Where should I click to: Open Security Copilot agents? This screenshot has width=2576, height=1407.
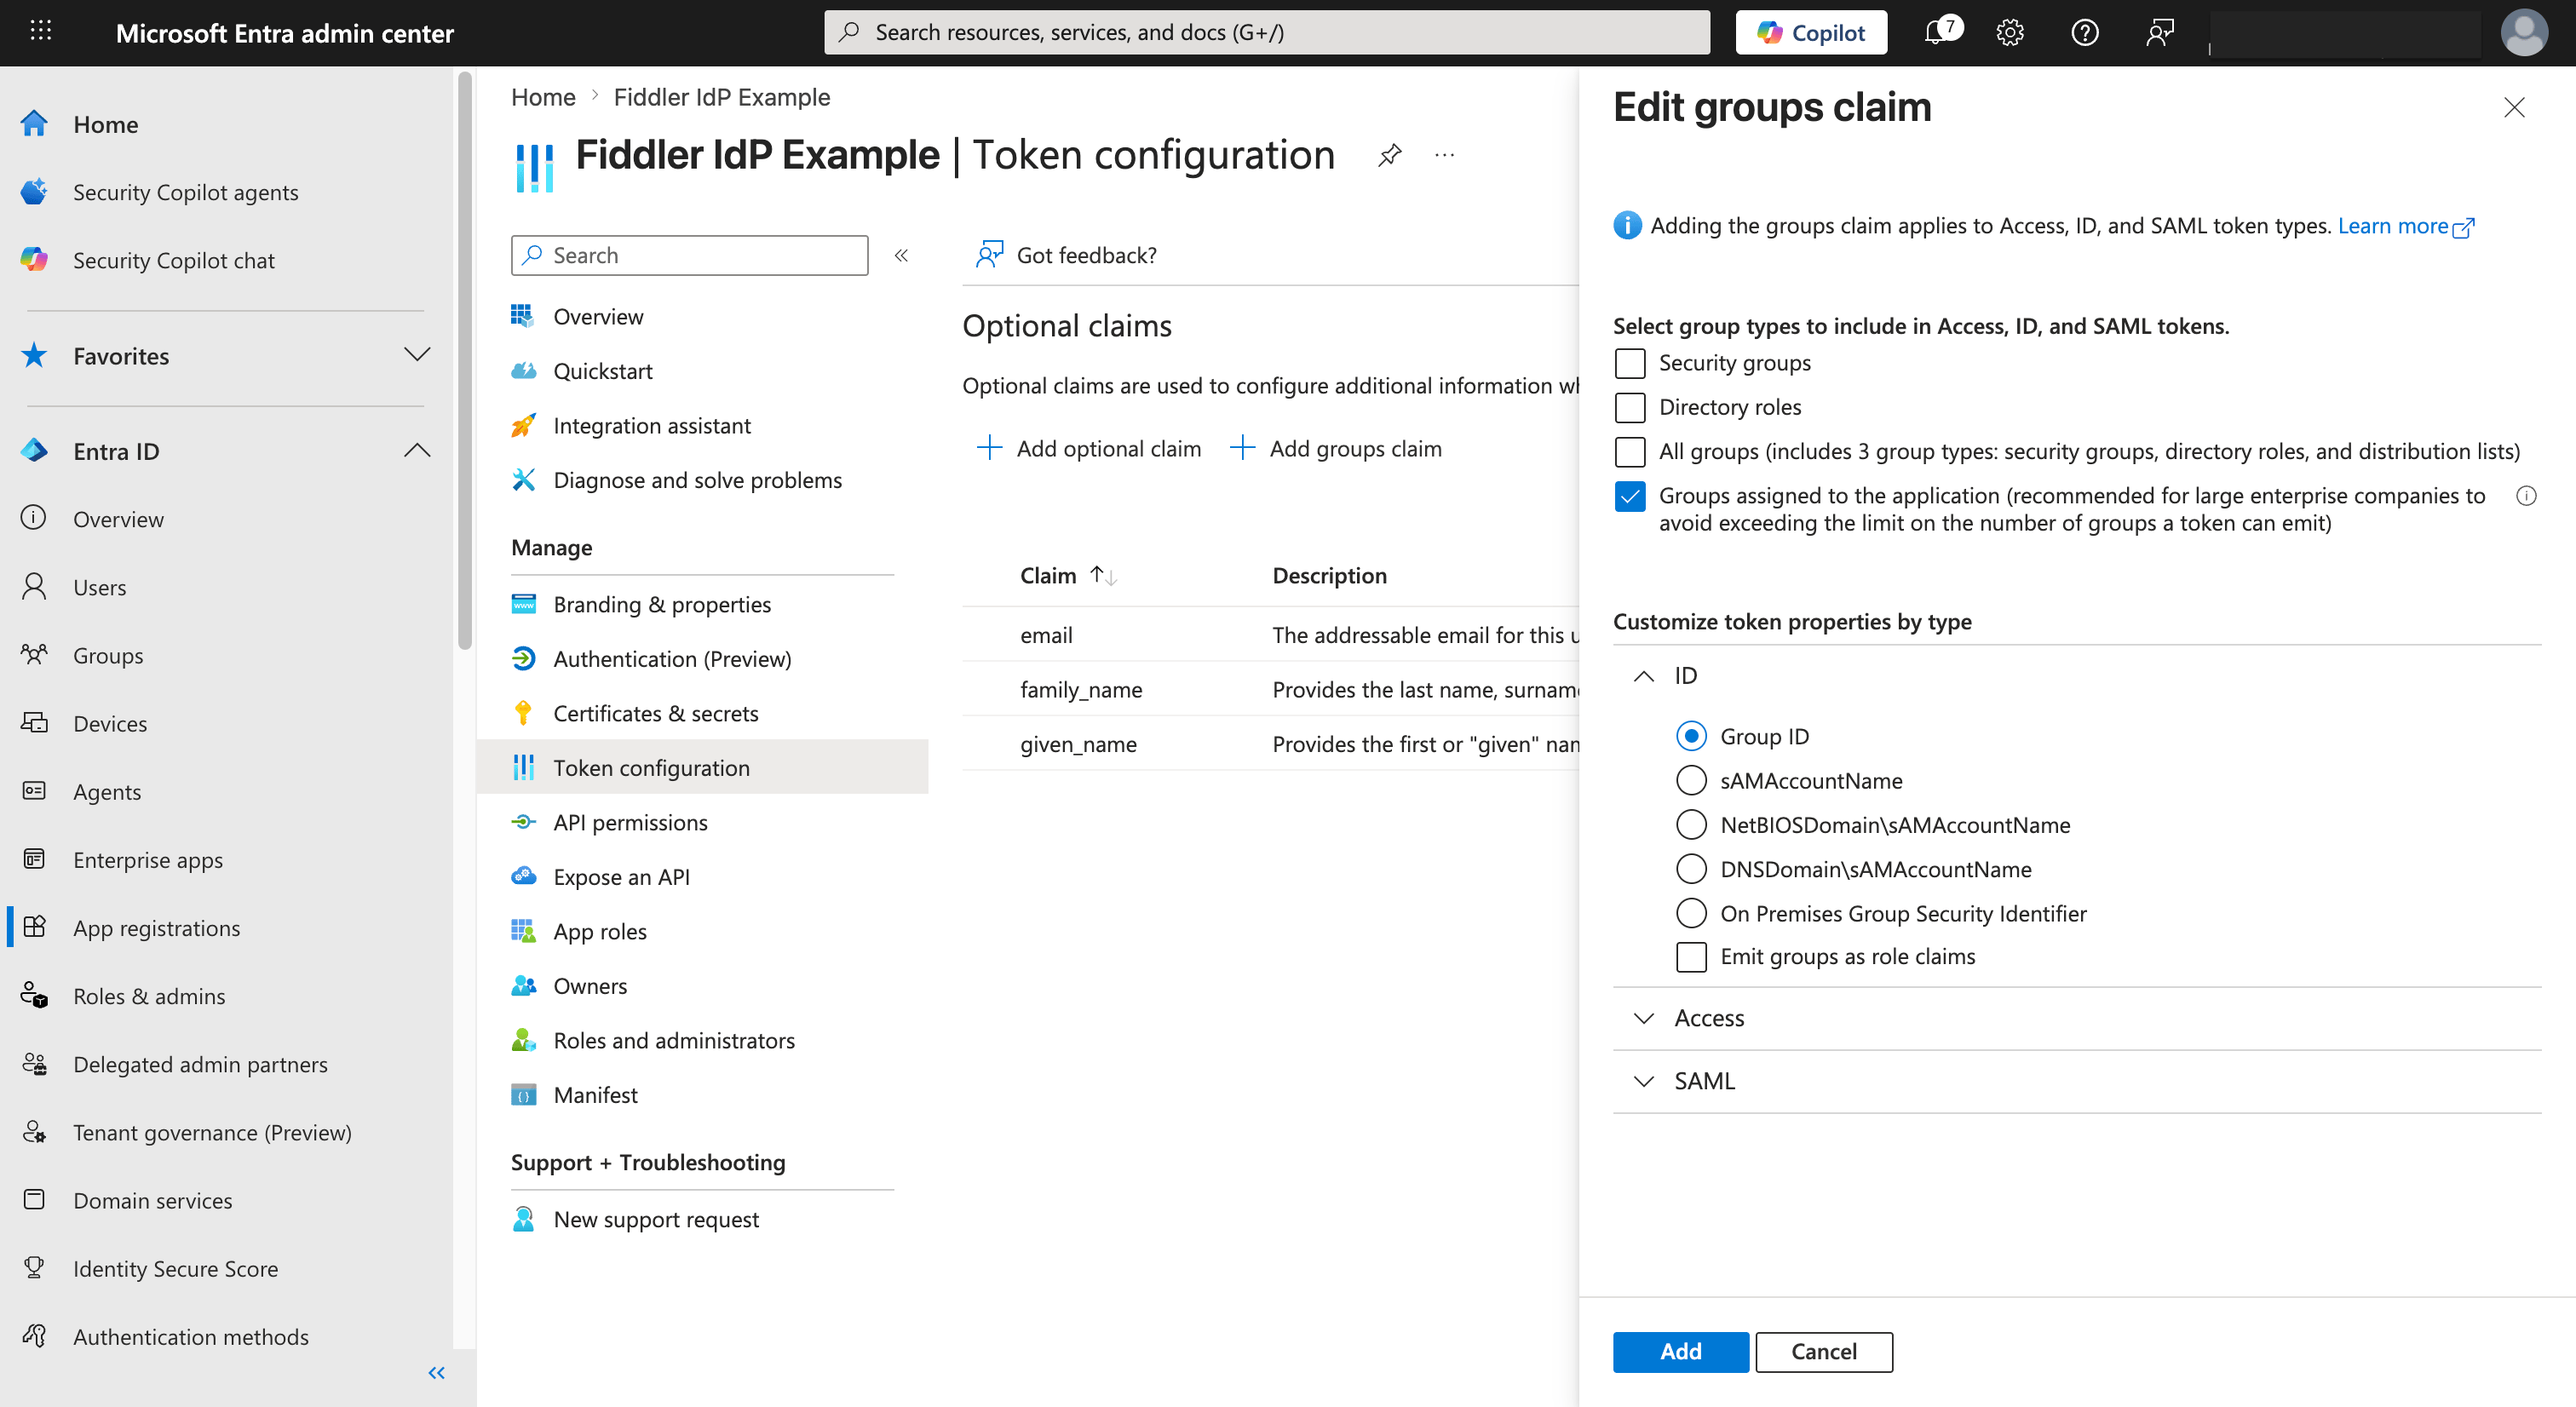(185, 192)
